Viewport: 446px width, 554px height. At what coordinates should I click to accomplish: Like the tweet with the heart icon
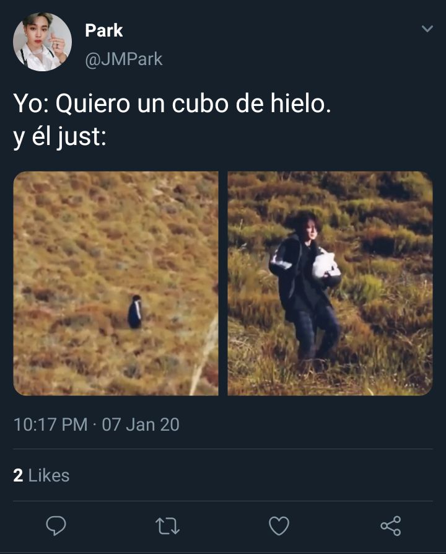[x=279, y=525]
